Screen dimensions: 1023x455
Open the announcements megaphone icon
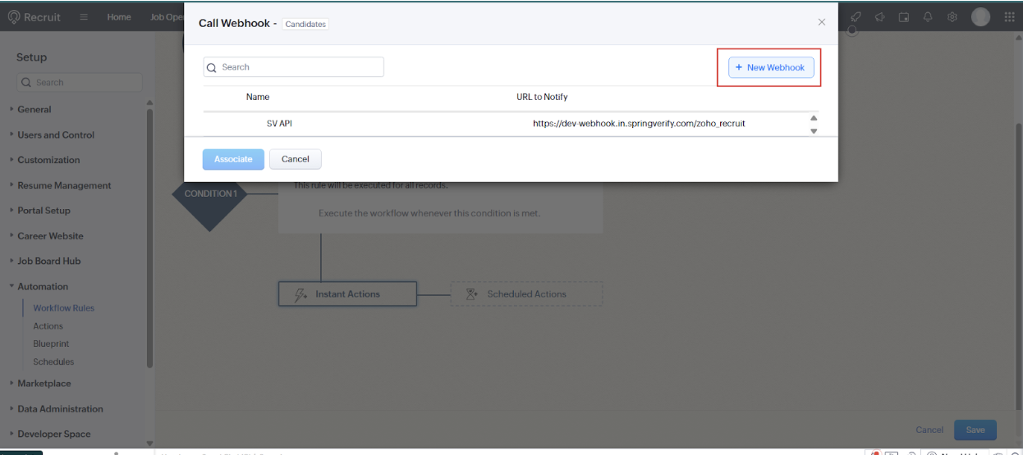[x=879, y=17]
